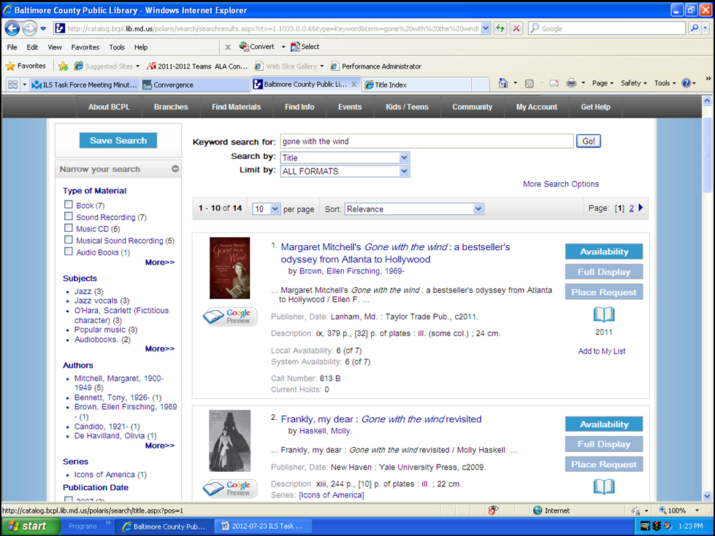Viewport: 715px width, 536px height.
Task: Collapse the Narrow your search panel
Action: coord(175,169)
